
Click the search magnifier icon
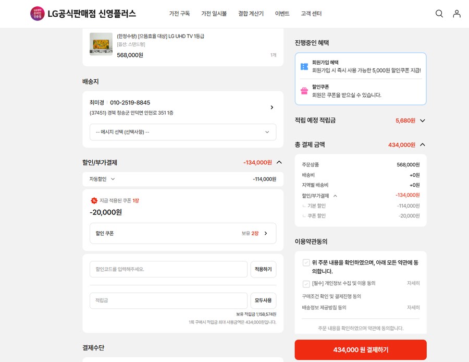coord(439,14)
